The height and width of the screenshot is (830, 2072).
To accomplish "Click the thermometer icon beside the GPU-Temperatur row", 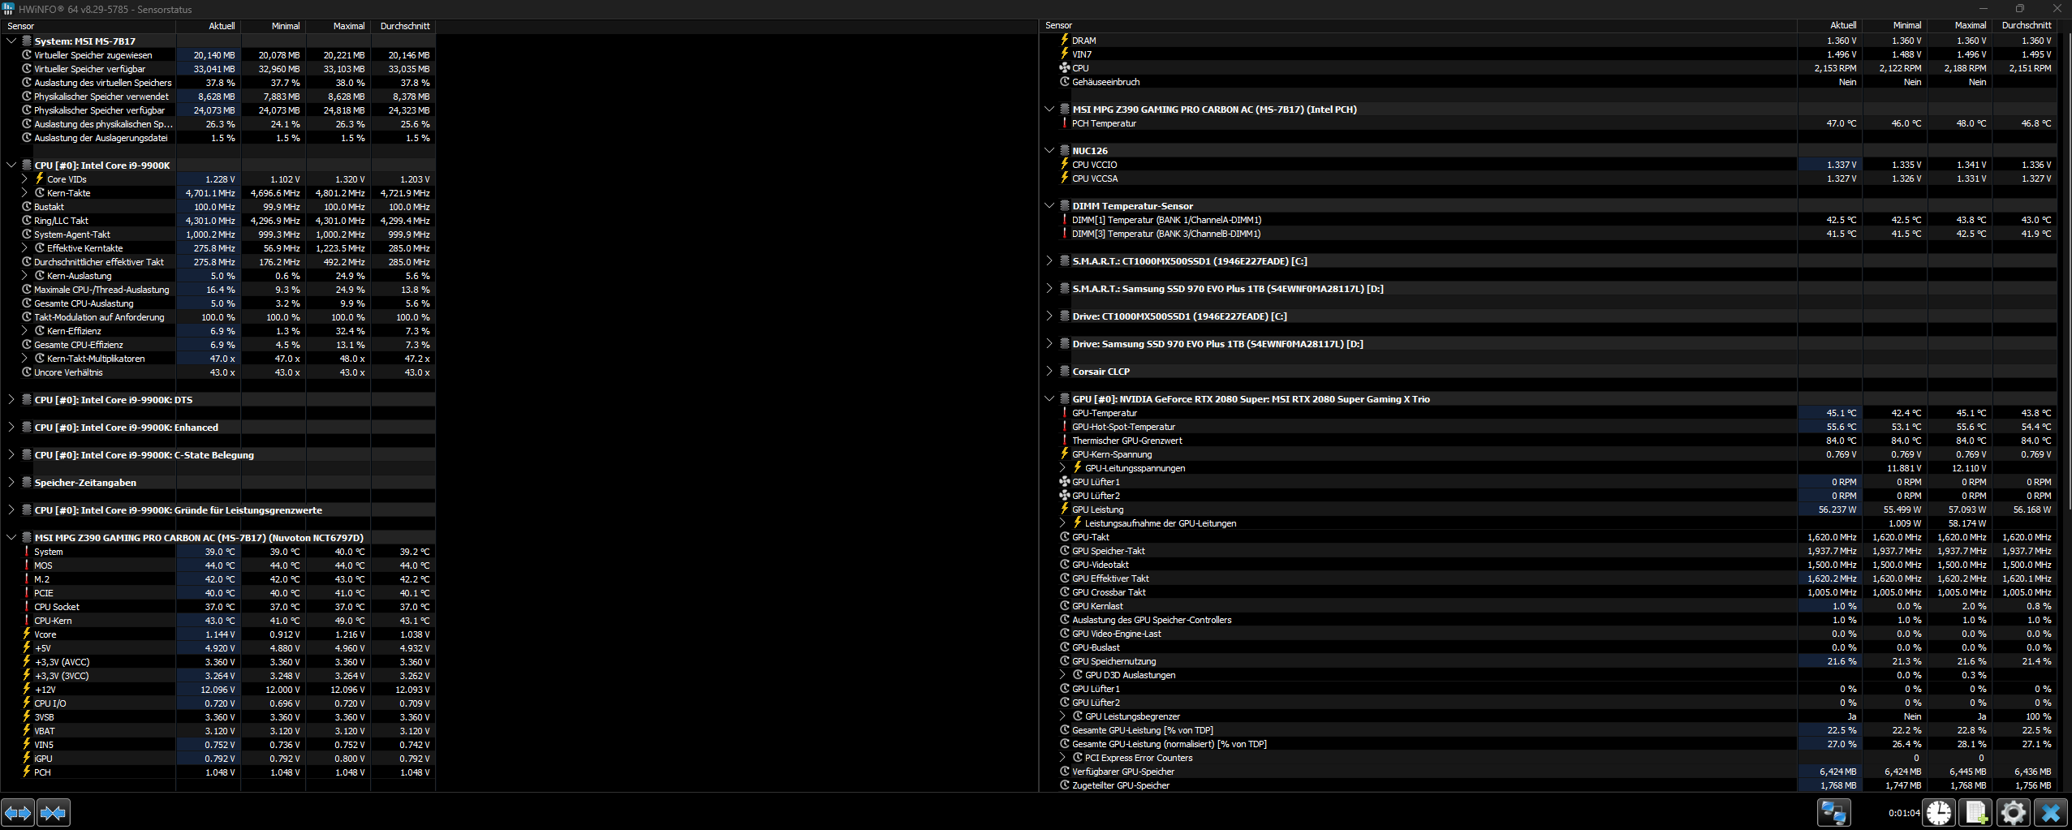I will pyautogui.click(x=1064, y=413).
